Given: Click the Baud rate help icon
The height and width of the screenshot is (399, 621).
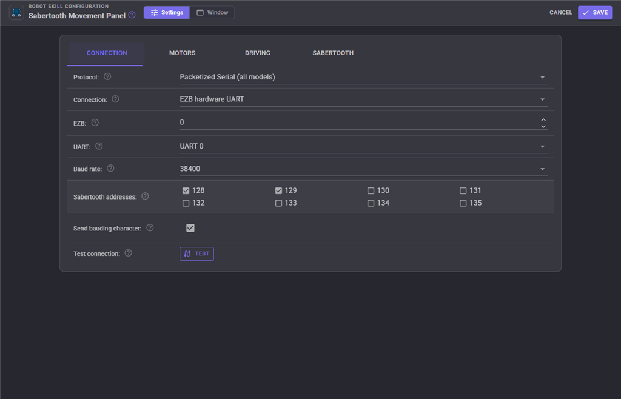Looking at the screenshot, I should [x=110, y=168].
